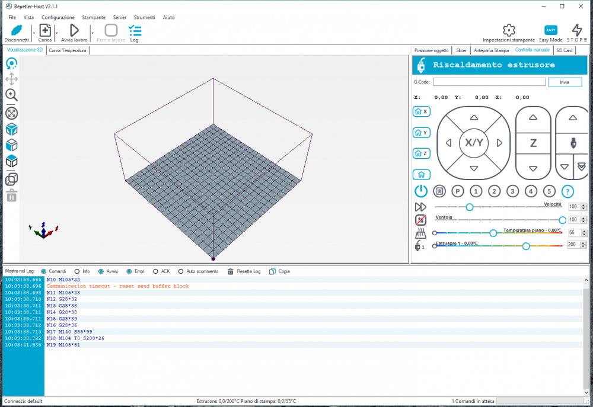
Task: Home the X axis
Action: click(x=421, y=111)
